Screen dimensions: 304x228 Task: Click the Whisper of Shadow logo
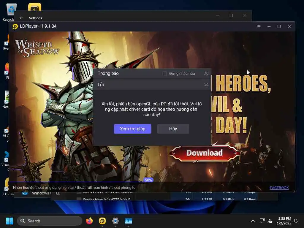coord(37,48)
